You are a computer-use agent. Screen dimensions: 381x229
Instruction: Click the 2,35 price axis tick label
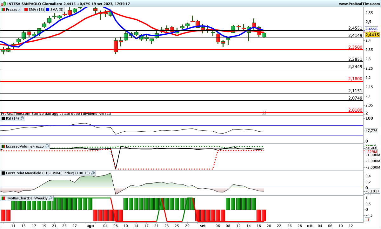click(369, 50)
